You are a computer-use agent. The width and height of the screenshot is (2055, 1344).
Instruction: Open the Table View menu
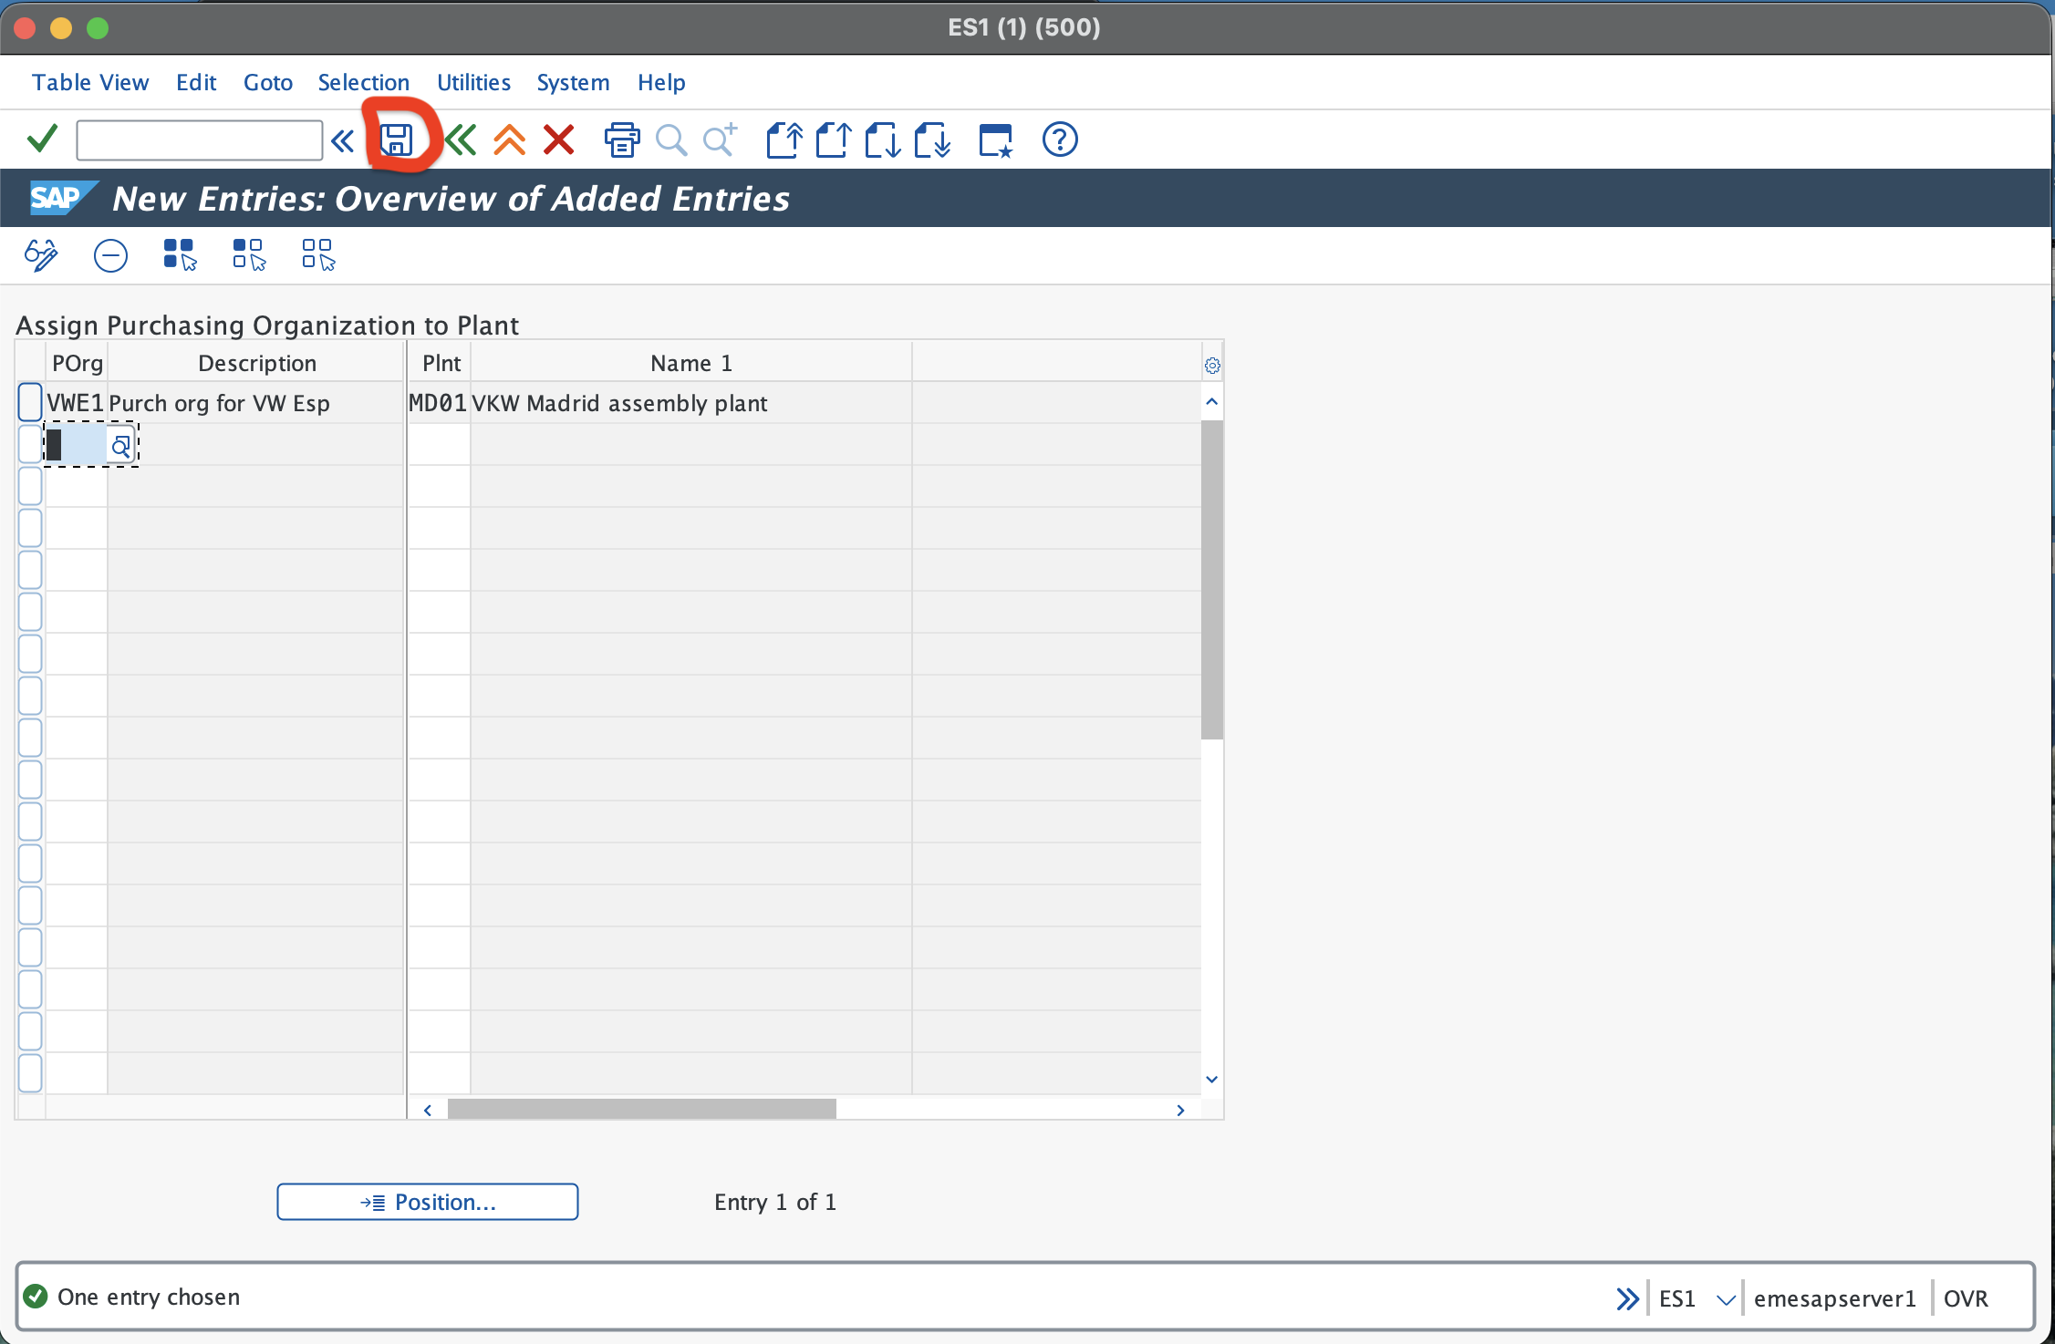coord(90,82)
